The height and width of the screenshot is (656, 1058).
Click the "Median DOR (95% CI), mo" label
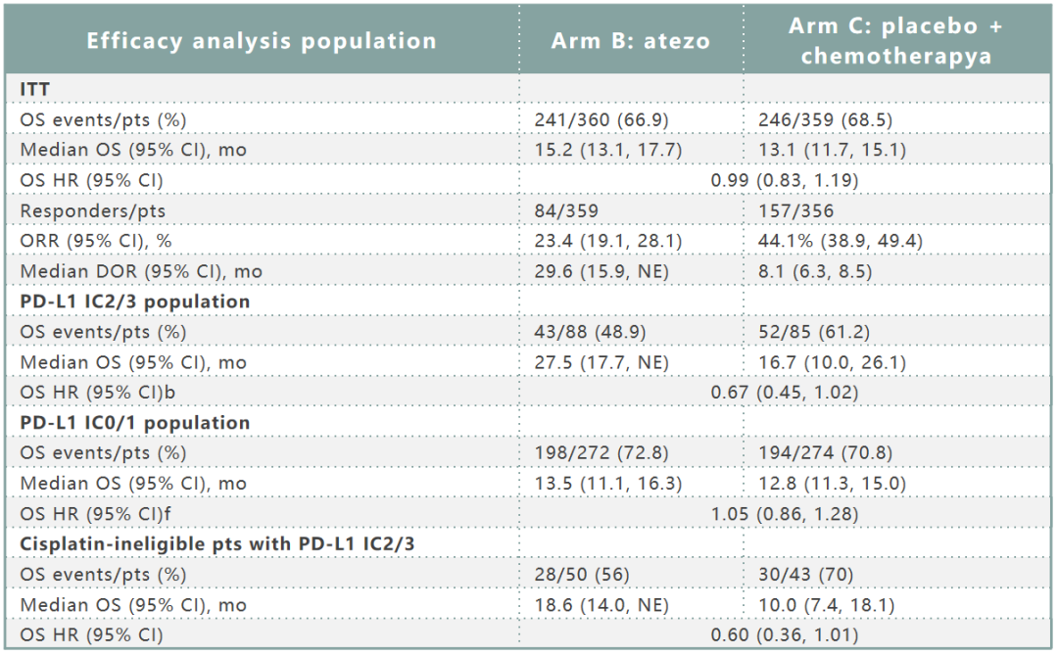coord(141,271)
